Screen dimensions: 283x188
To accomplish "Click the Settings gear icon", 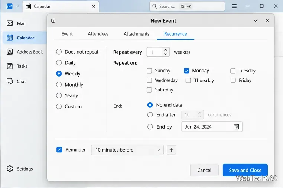I will point(10,169).
